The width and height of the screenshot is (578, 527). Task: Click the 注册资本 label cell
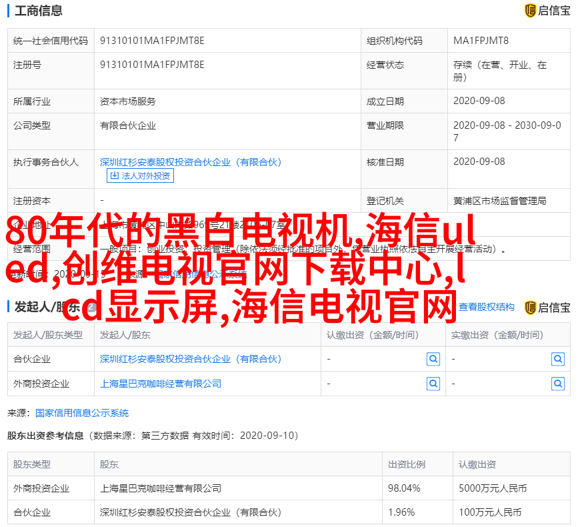51,201
